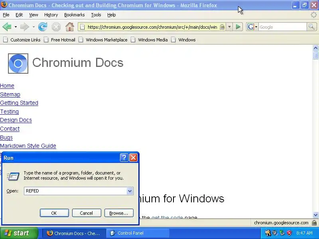Open the Windows bookmark in bookmarks toolbar
The image size is (319, 239).
point(183,40)
